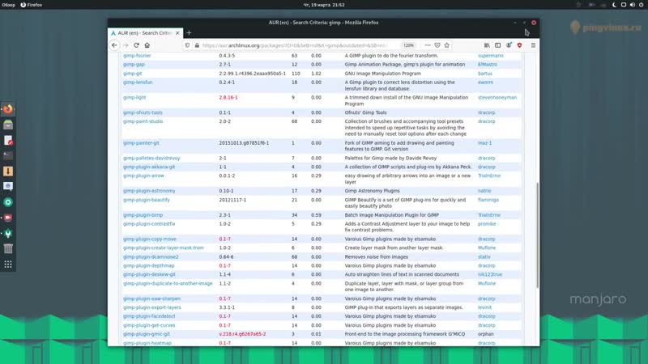This screenshot has height=364, width=648.
Task: Open the text editor dock icon
Action: pyautogui.click(x=8, y=140)
